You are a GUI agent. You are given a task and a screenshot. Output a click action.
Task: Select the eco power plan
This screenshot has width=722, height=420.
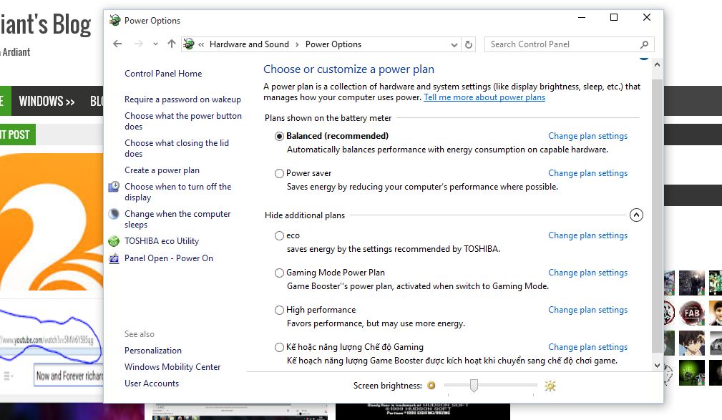point(279,236)
